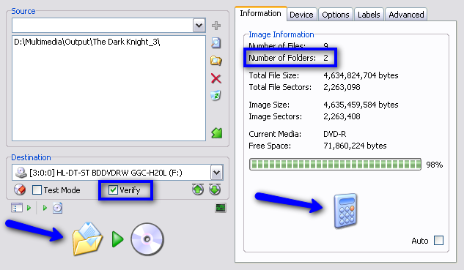Click the HL-DT-ST BDDVDRW GGC-H20L destination text
464x270 pixels.
106,173
